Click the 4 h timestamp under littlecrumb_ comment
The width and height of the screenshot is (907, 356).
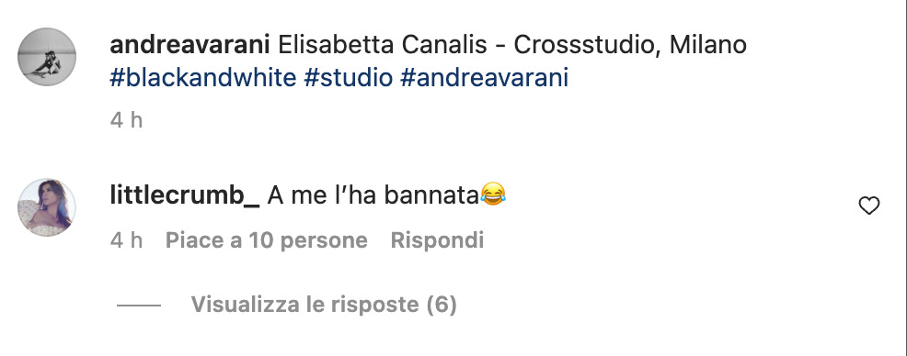(126, 240)
